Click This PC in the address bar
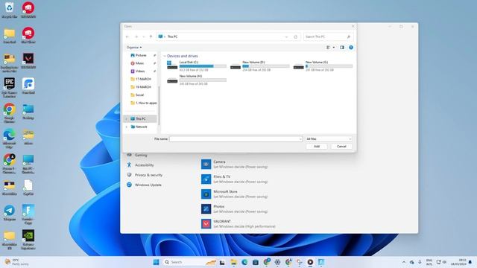 [x=172, y=36]
